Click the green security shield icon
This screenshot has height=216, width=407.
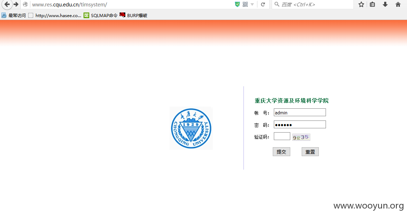237,4
